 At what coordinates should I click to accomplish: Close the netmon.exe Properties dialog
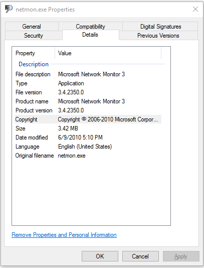[x=195, y=9]
